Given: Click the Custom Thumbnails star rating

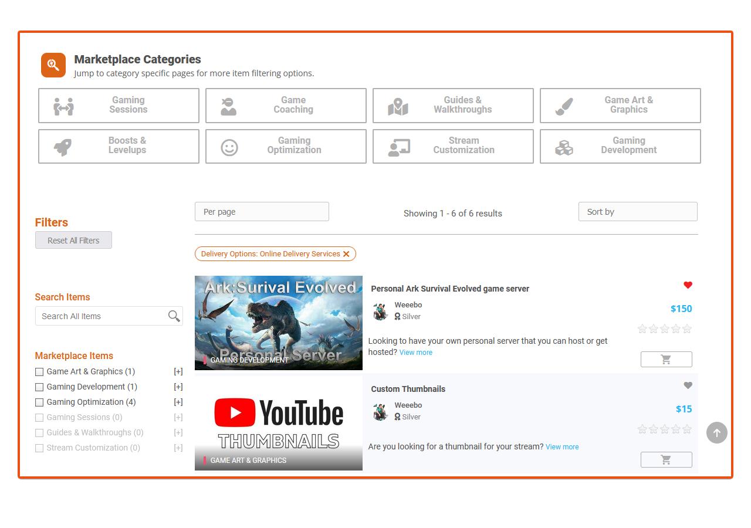Looking at the screenshot, I should [665, 429].
